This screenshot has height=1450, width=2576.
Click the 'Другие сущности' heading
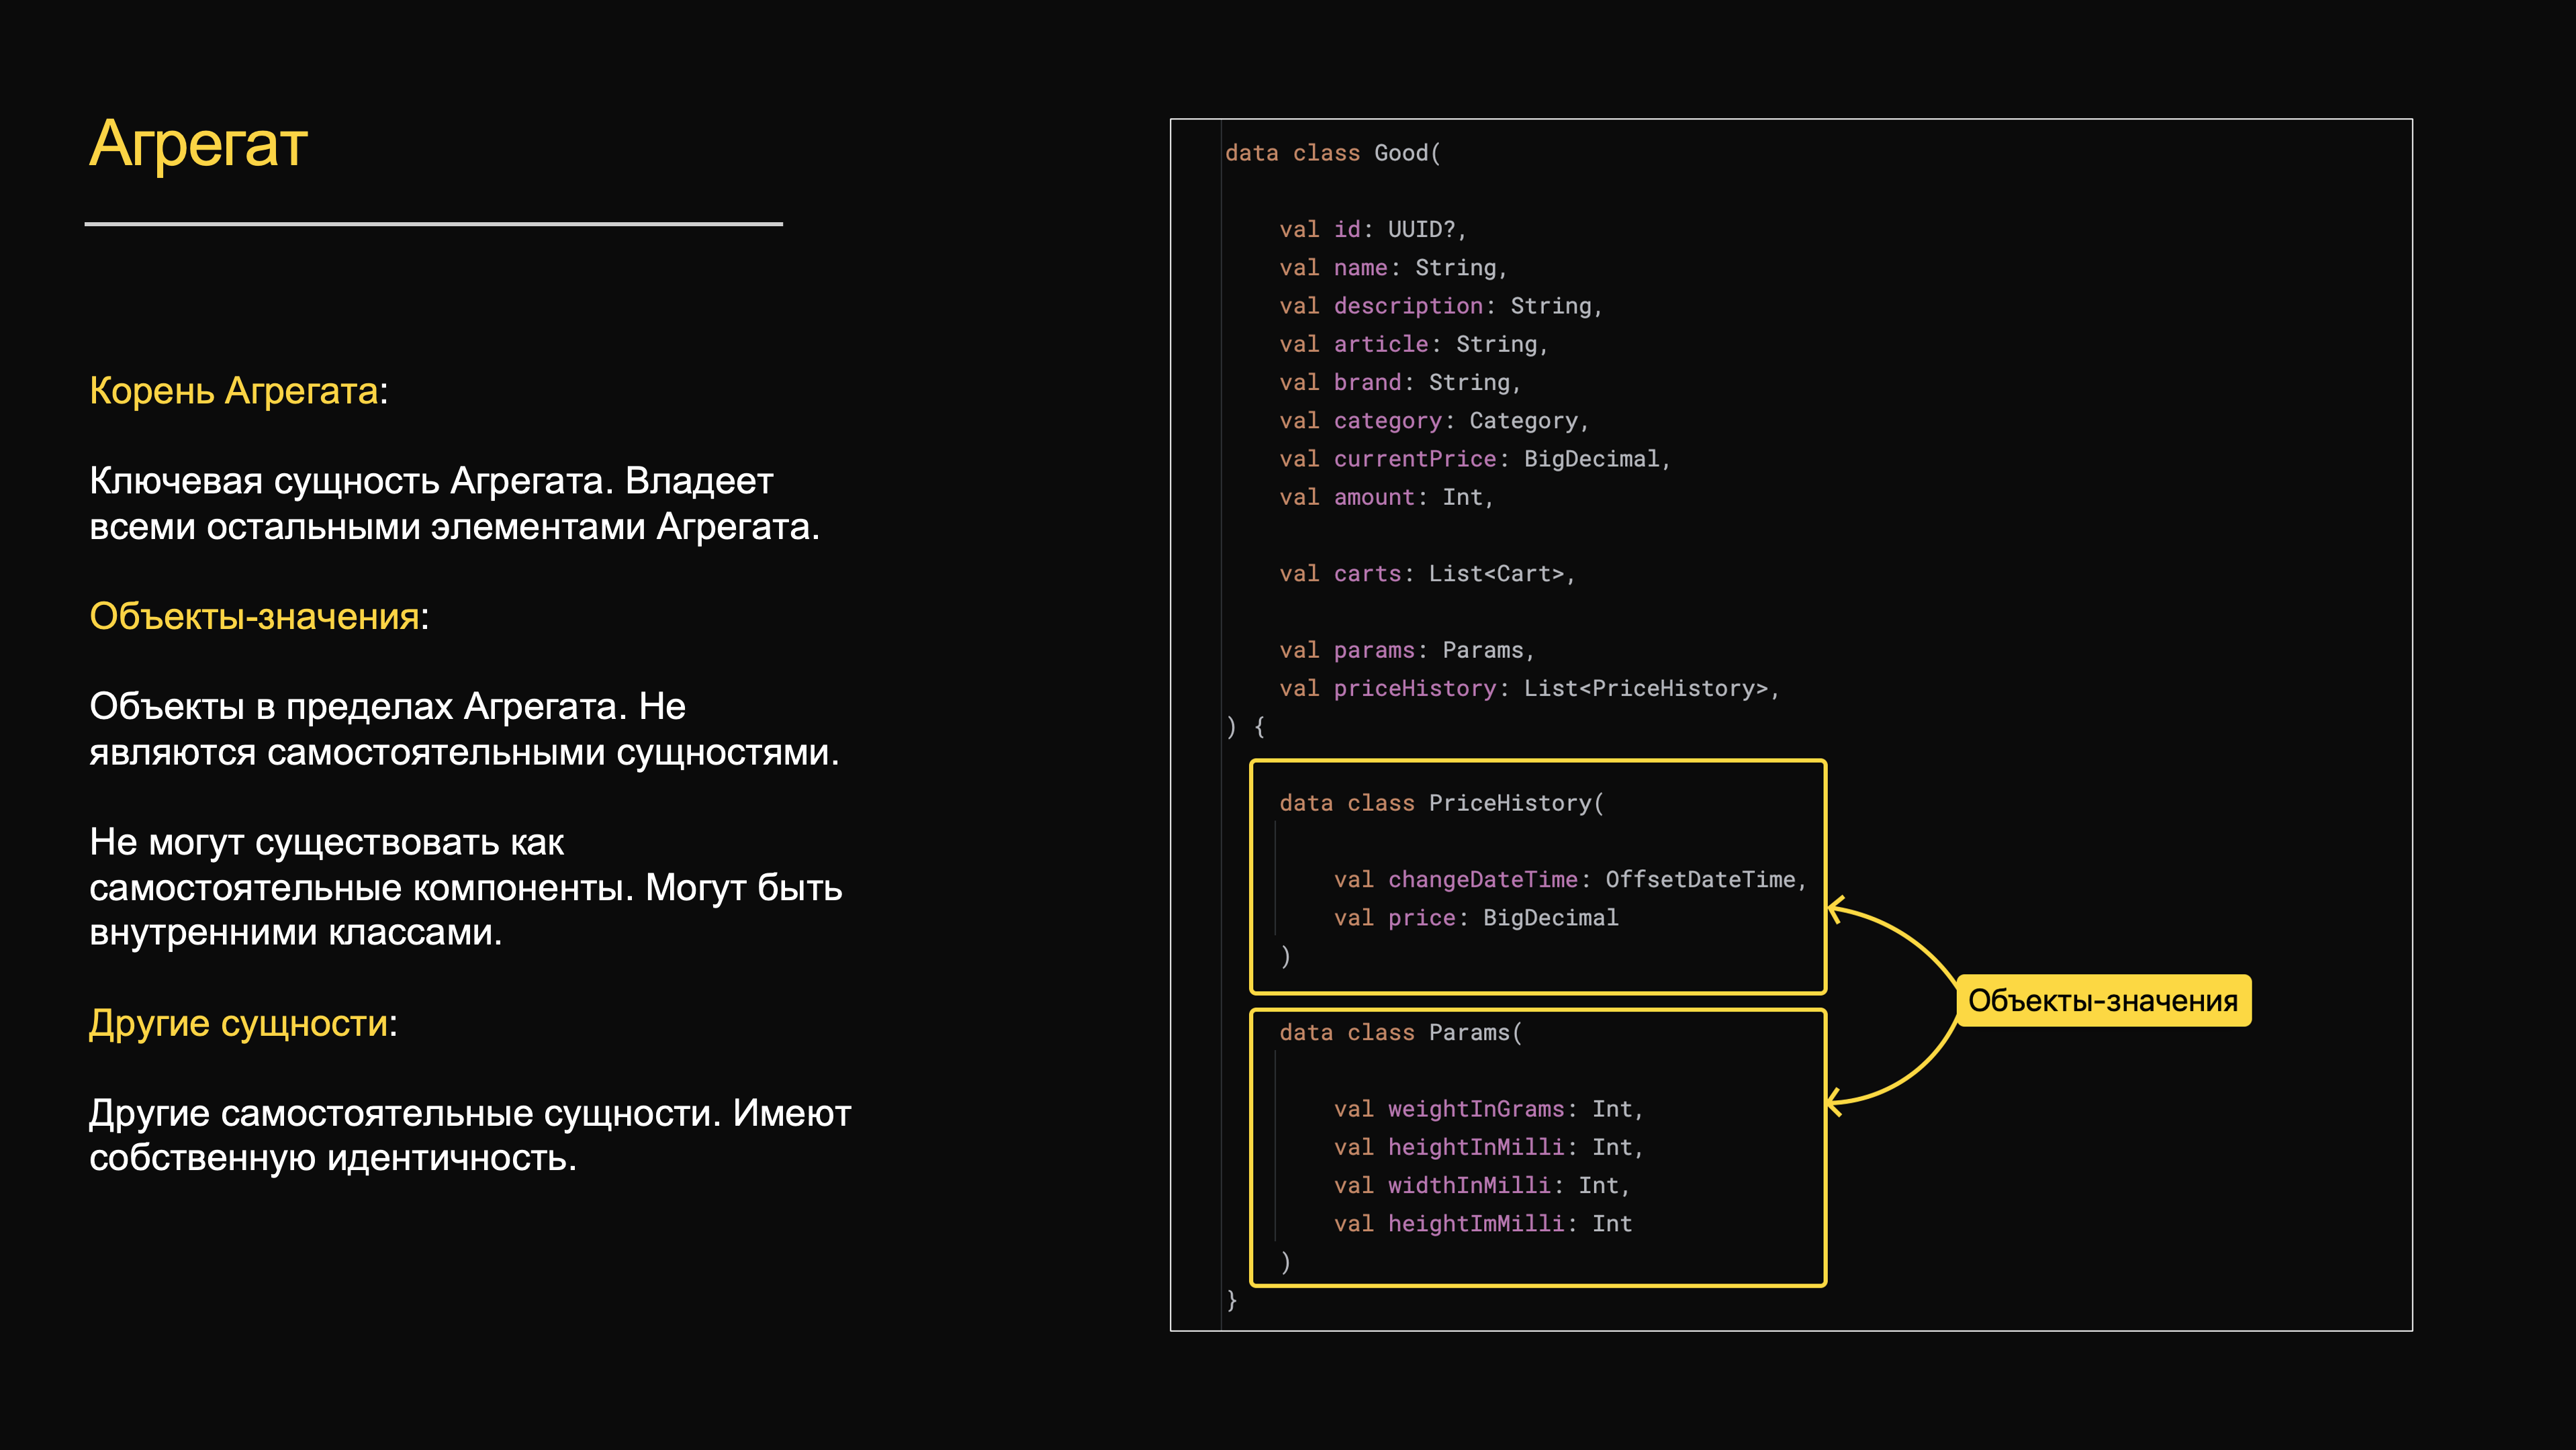coord(240,1023)
